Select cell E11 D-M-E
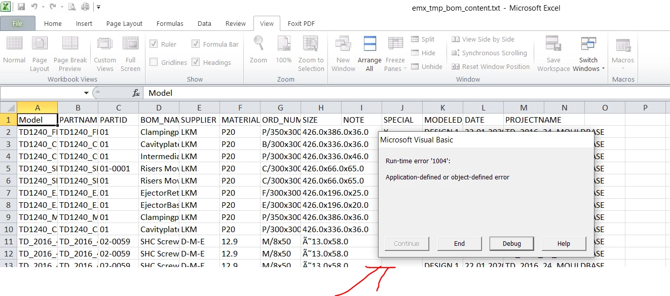 [199, 241]
